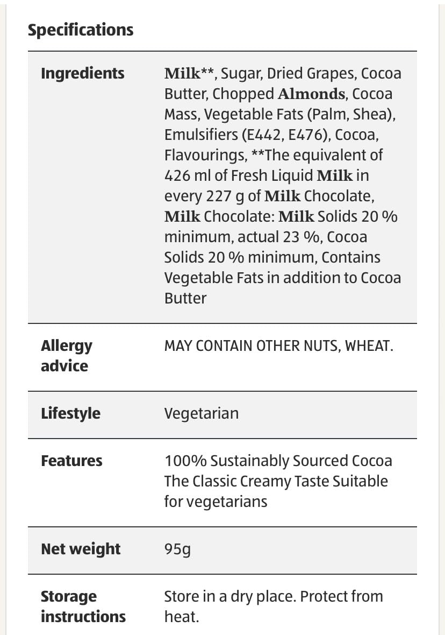Click the MAY CONTAIN OTHER NUTS, WHEAT warning

point(279,345)
